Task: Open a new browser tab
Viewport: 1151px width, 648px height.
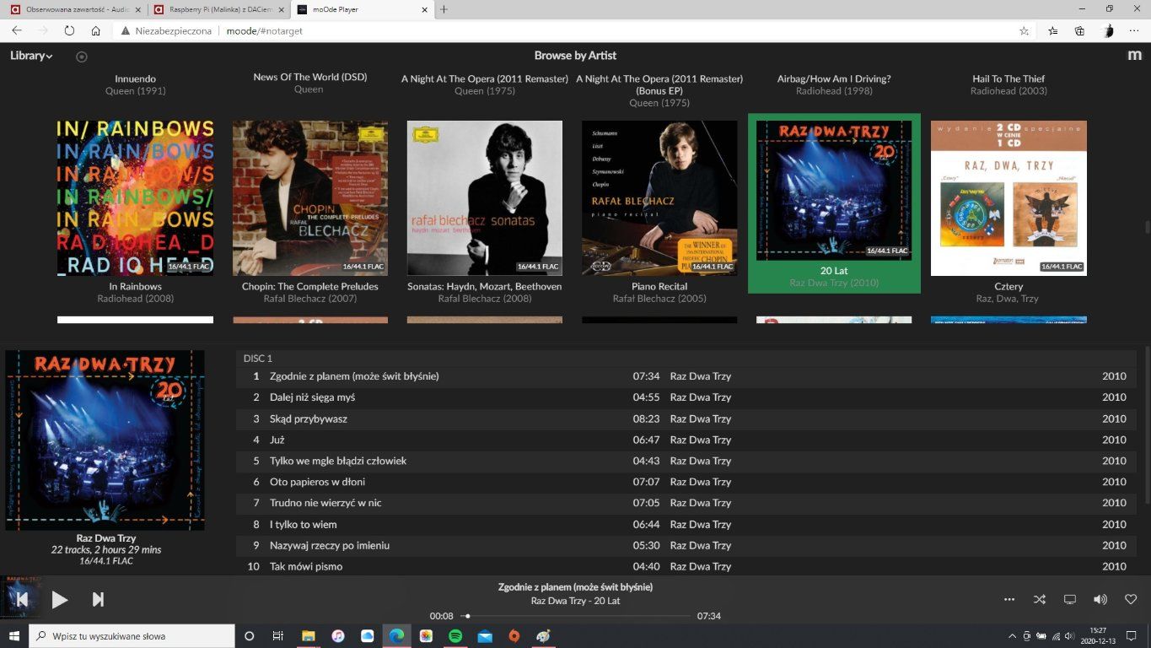Action: (444, 9)
